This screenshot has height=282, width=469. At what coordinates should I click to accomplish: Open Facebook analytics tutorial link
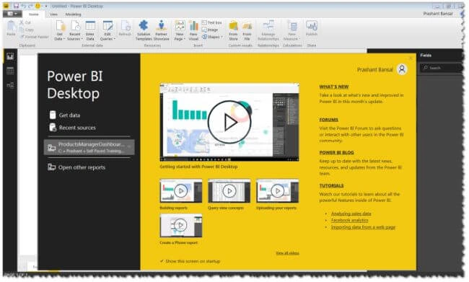pyautogui.click(x=350, y=220)
